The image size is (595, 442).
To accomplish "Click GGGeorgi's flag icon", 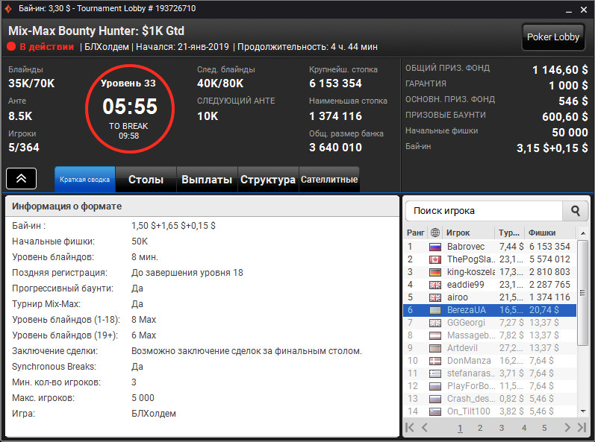I will 435,323.
